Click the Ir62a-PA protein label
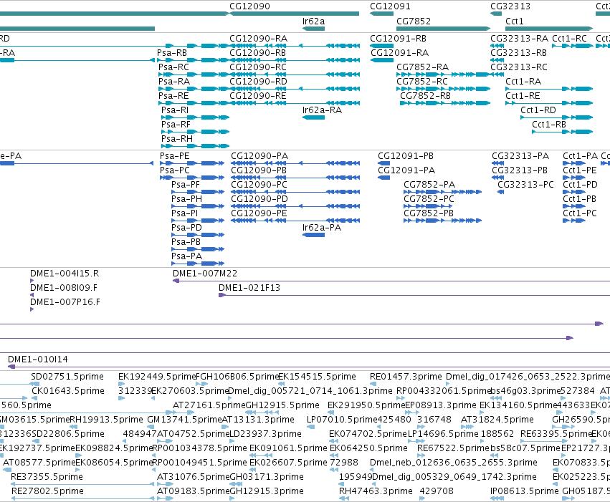The width and height of the screenshot is (610, 502). pos(322,228)
